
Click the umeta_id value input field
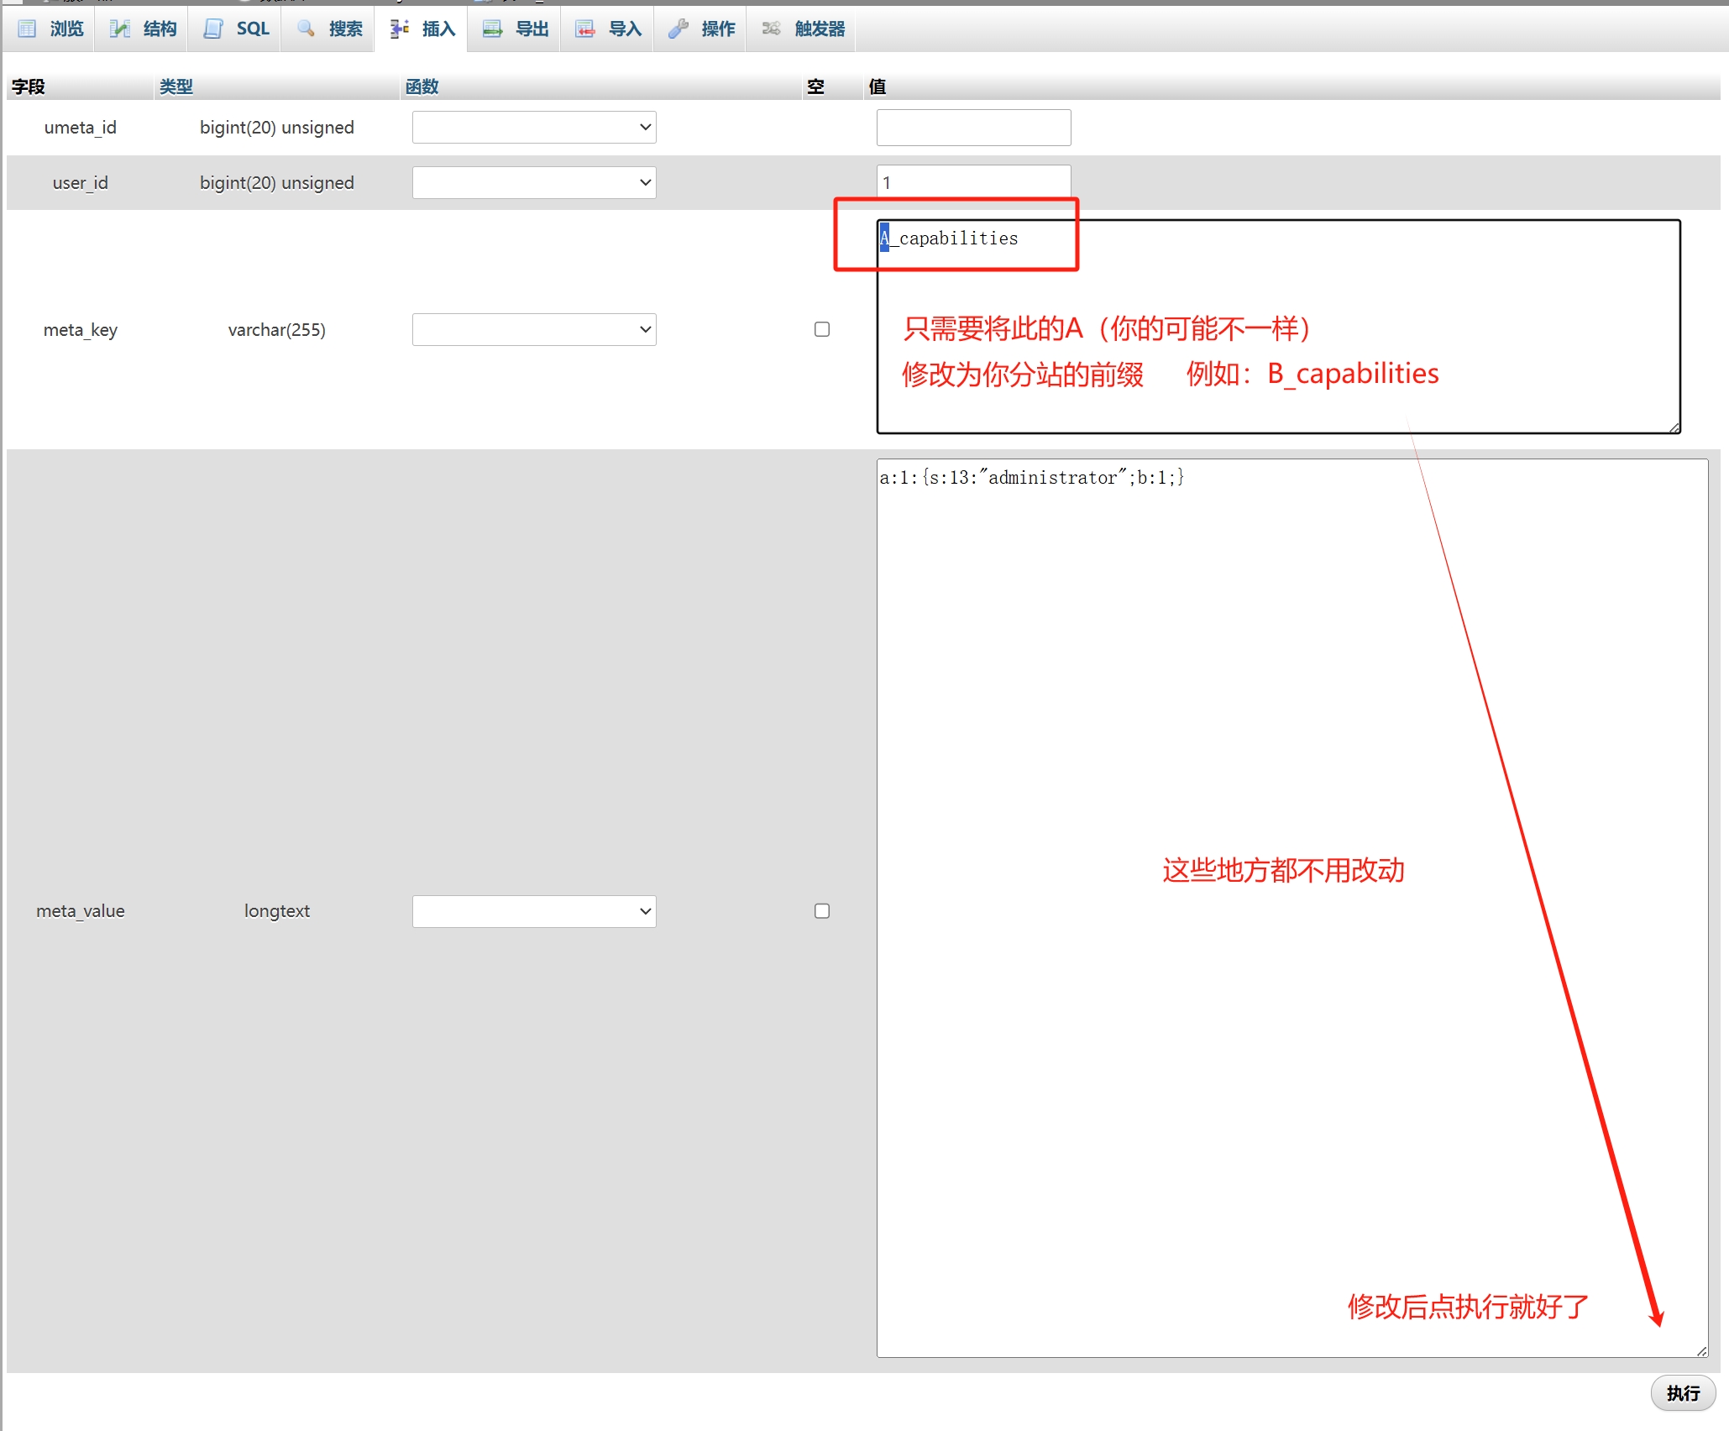[x=973, y=128]
